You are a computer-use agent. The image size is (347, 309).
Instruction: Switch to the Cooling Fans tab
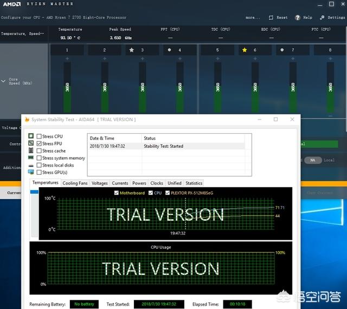point(75,183)
